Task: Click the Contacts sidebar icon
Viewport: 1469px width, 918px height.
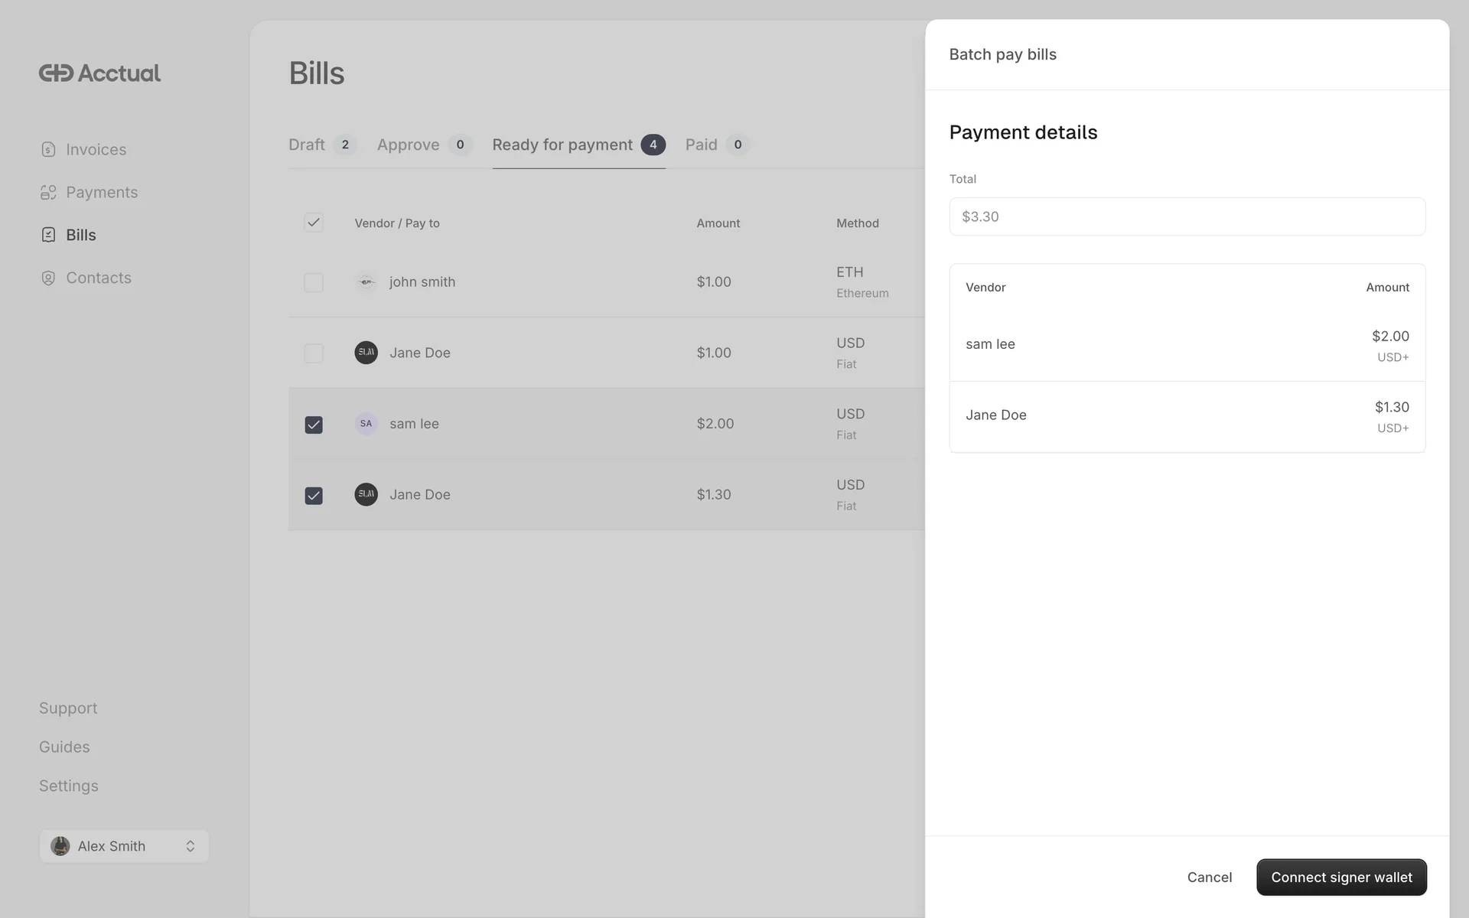Action: pyautogui.click(x=48, y=278)
